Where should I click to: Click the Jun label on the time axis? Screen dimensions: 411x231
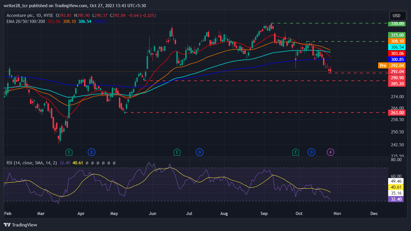coord(153,213)
